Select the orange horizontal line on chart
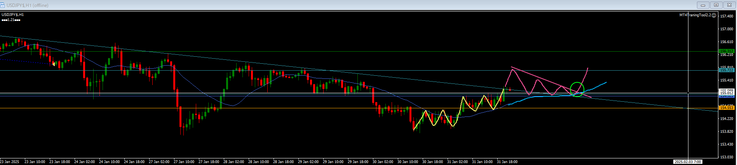This screenshot has height=165, width=737. pos(272,108)
